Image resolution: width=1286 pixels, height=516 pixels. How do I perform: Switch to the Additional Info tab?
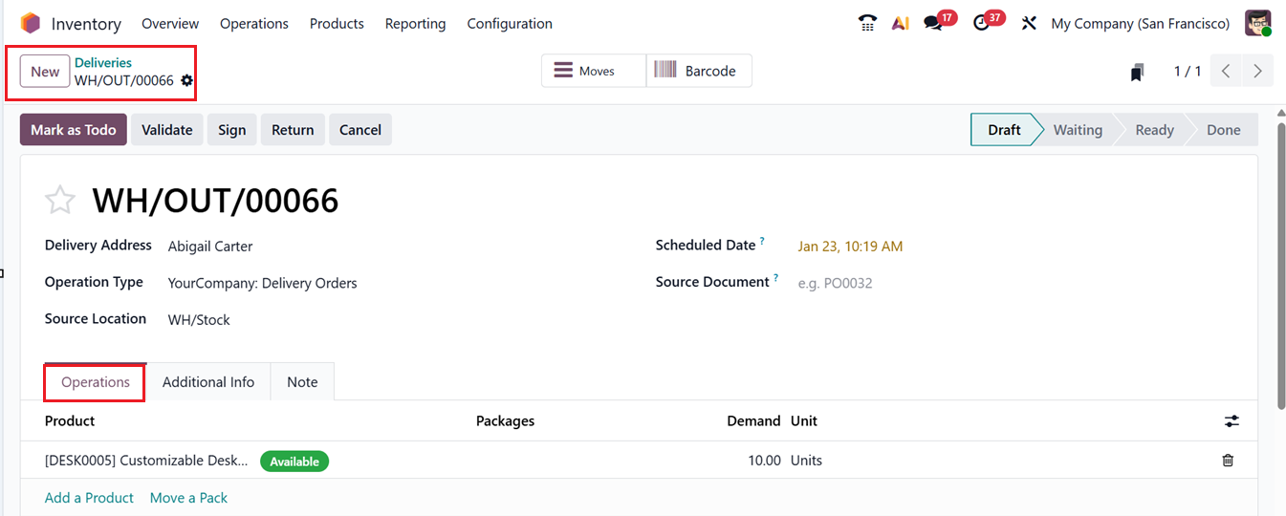pos(208,382)
